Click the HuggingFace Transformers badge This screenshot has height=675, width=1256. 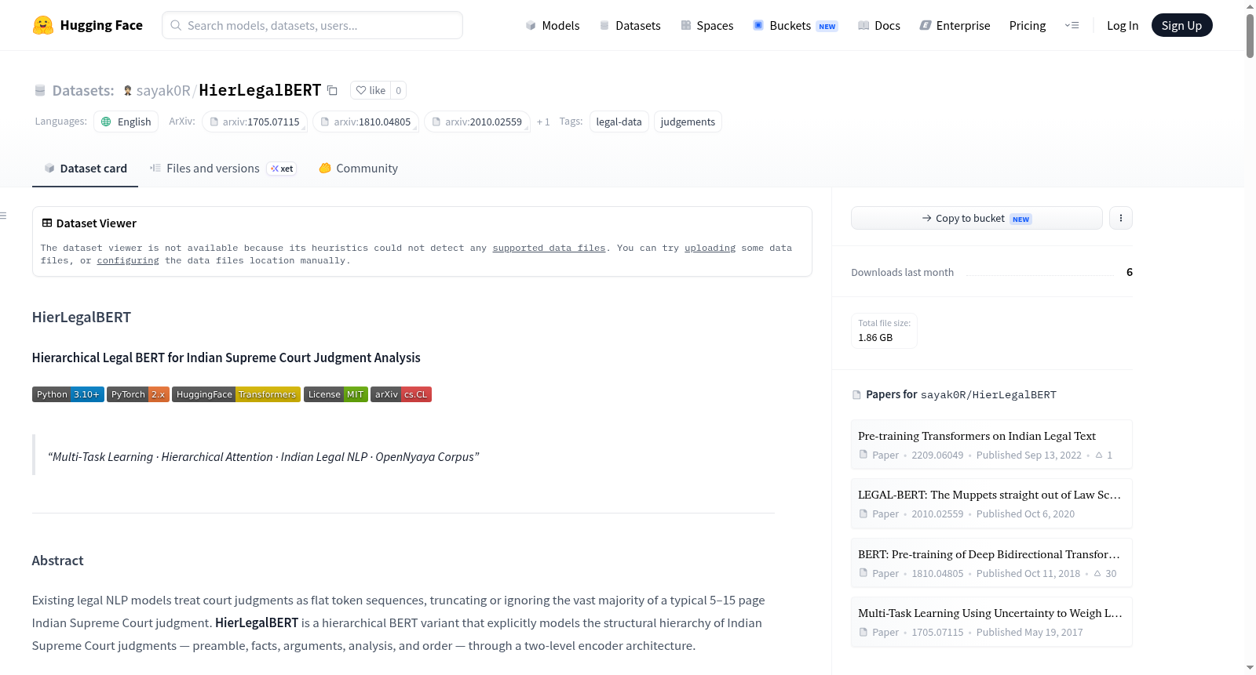pos(236,394)
